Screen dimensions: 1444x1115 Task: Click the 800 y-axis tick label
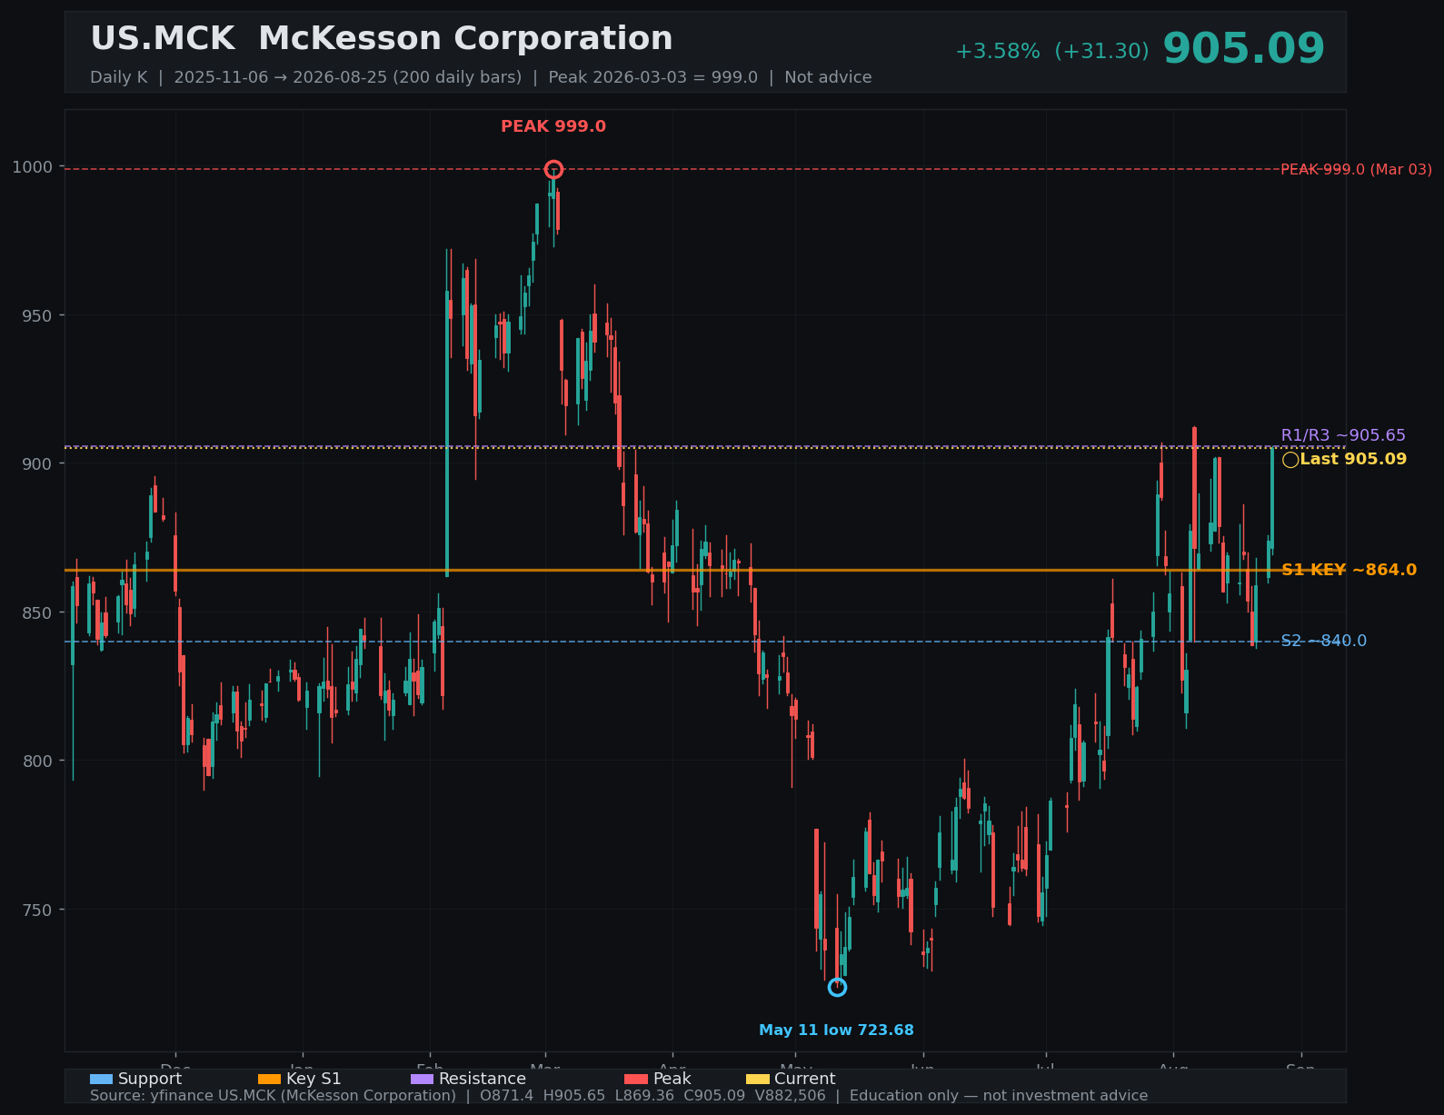coord(37,762)
